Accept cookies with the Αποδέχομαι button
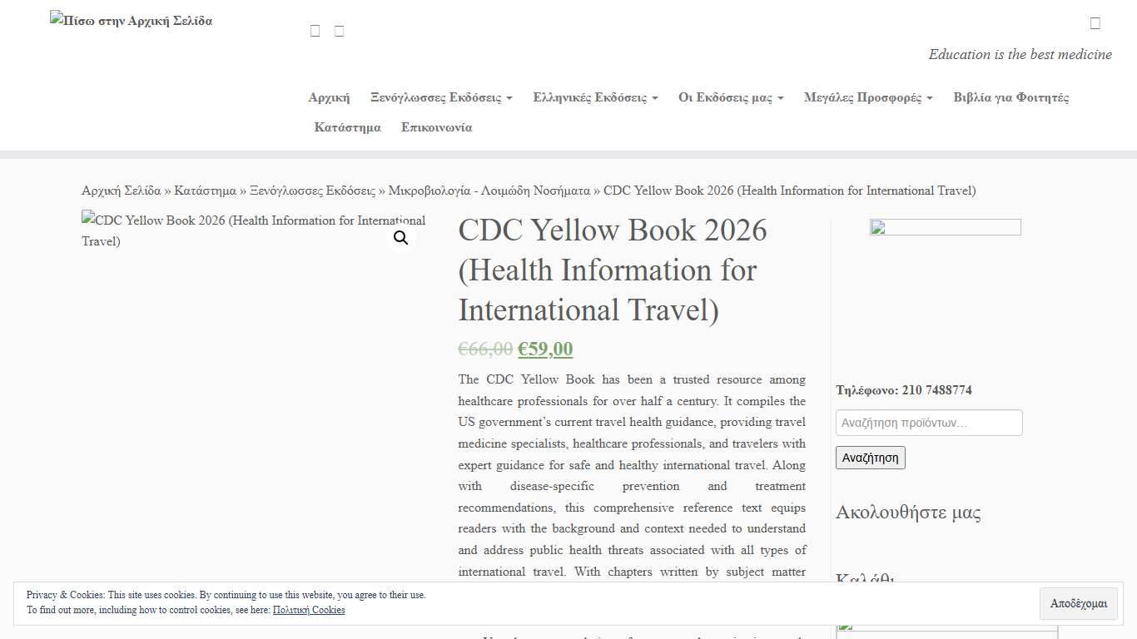This screenshot has width=1137, height=639. point(1078,603)
